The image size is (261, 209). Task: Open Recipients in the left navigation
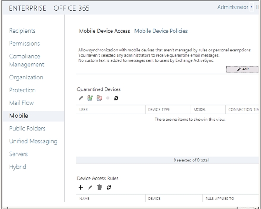coord(22,31)
